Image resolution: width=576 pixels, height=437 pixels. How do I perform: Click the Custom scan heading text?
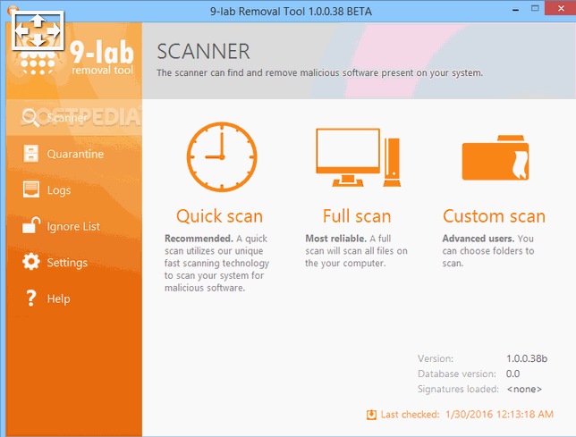point(494,216)
